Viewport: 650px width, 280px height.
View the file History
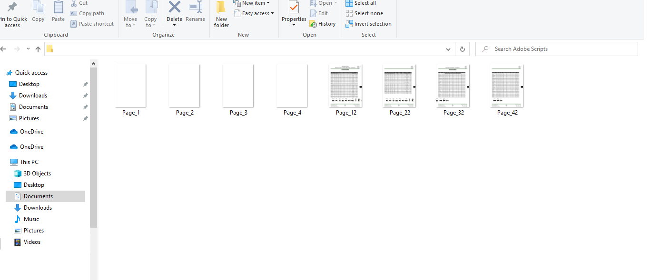point(323,23)
